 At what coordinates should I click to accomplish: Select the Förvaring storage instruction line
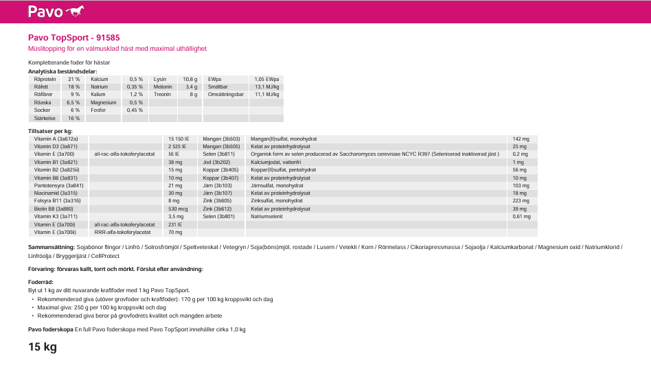(115, 269)
